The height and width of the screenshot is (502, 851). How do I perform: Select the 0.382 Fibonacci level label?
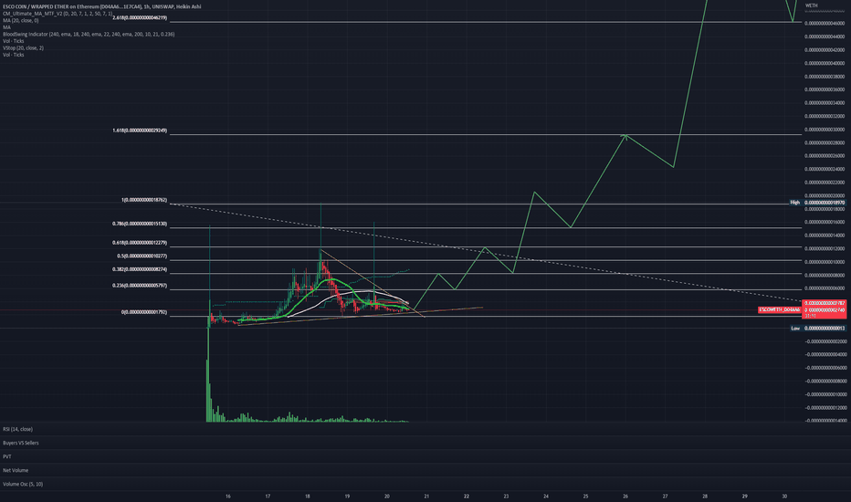[140, 270]
